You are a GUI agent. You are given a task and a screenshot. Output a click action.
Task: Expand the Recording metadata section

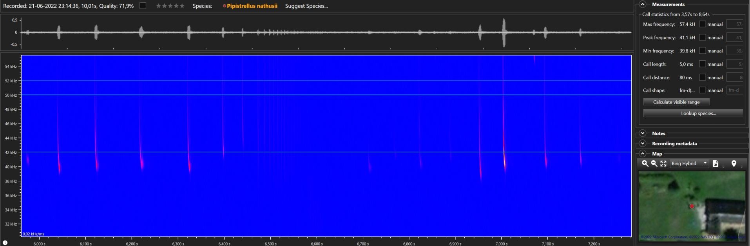pyautogui.click(x=643, y=144)
